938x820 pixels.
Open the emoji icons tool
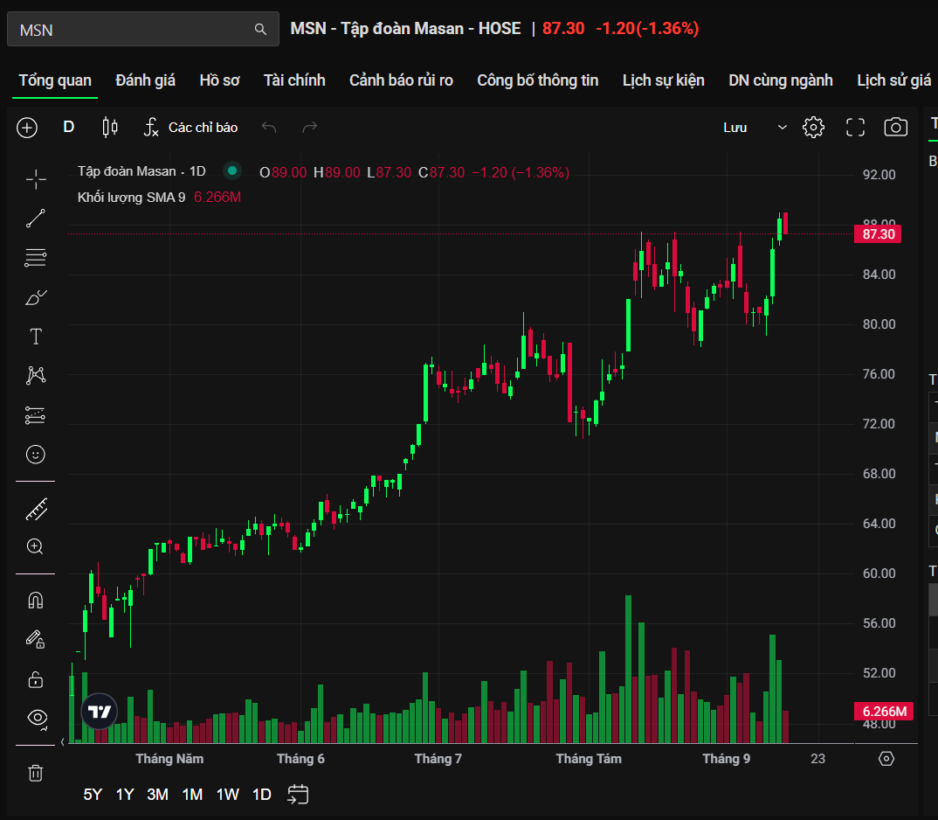pos(36,455)
